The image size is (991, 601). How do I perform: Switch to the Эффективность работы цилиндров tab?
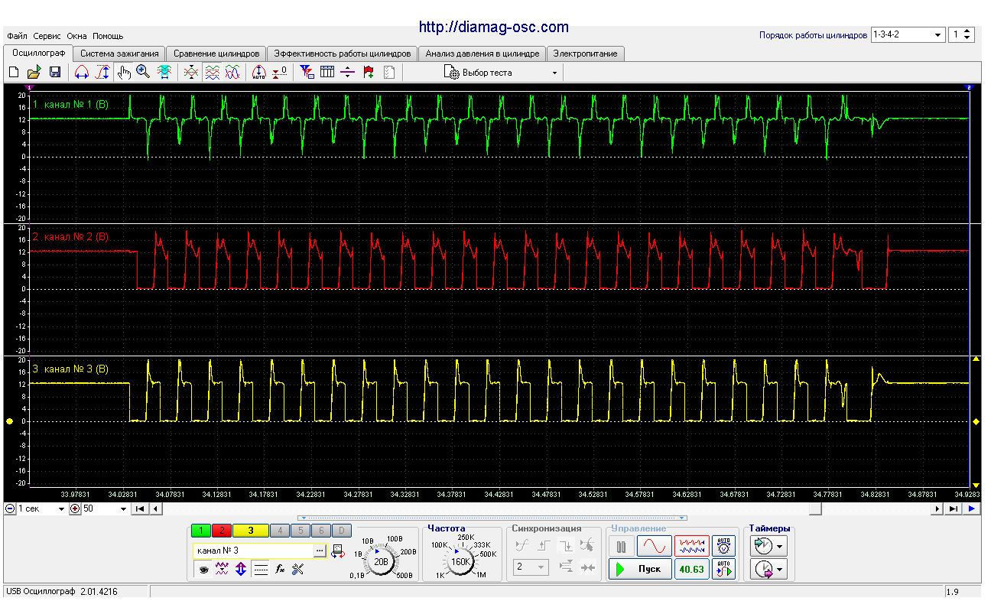coord(343,54)
